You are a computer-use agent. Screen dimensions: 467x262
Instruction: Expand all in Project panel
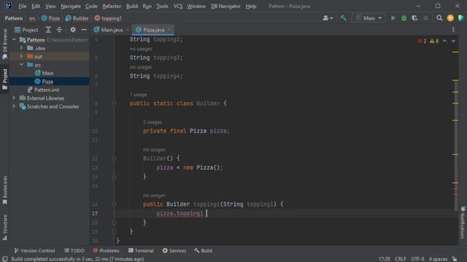[x=48, y=30]
